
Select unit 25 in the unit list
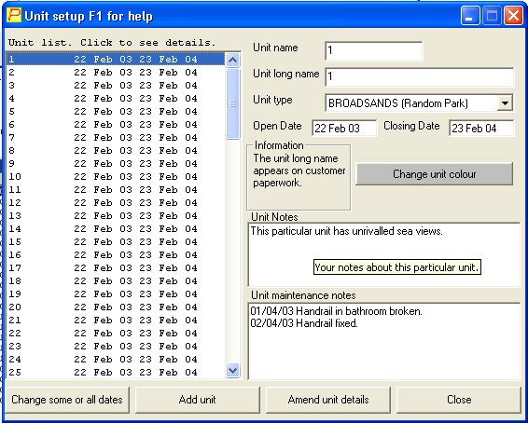point(116,373)
